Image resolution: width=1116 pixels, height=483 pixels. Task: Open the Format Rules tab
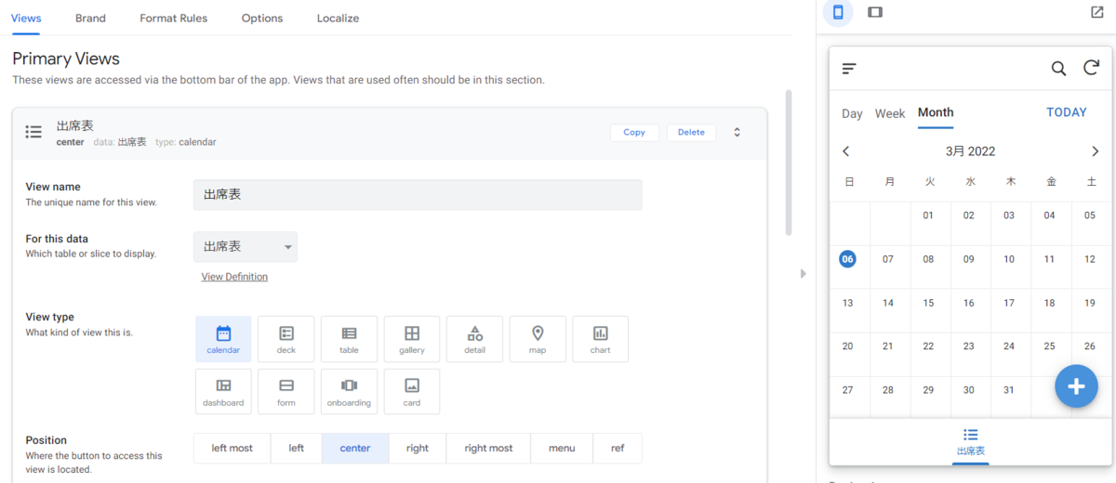pos(174,18)
